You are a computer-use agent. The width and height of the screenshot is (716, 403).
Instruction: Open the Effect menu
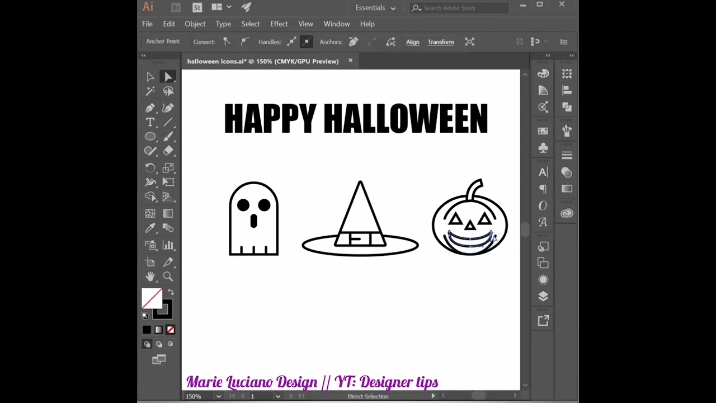pos(279,24)
